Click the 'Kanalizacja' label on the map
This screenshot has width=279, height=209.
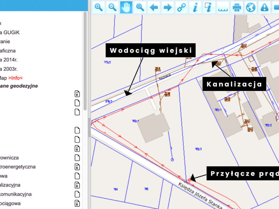coord(234,84)
